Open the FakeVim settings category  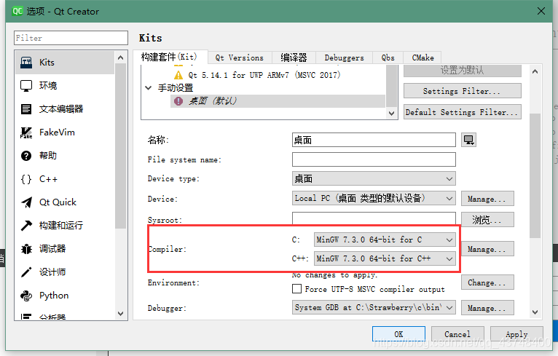[x=65, y=132]
